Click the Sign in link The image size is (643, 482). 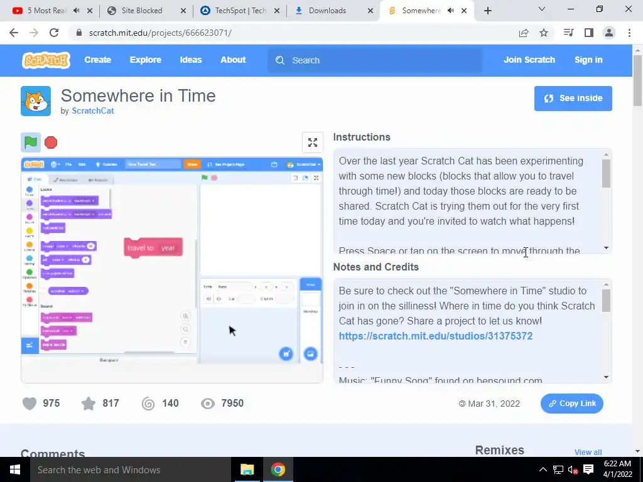(588, 60)
